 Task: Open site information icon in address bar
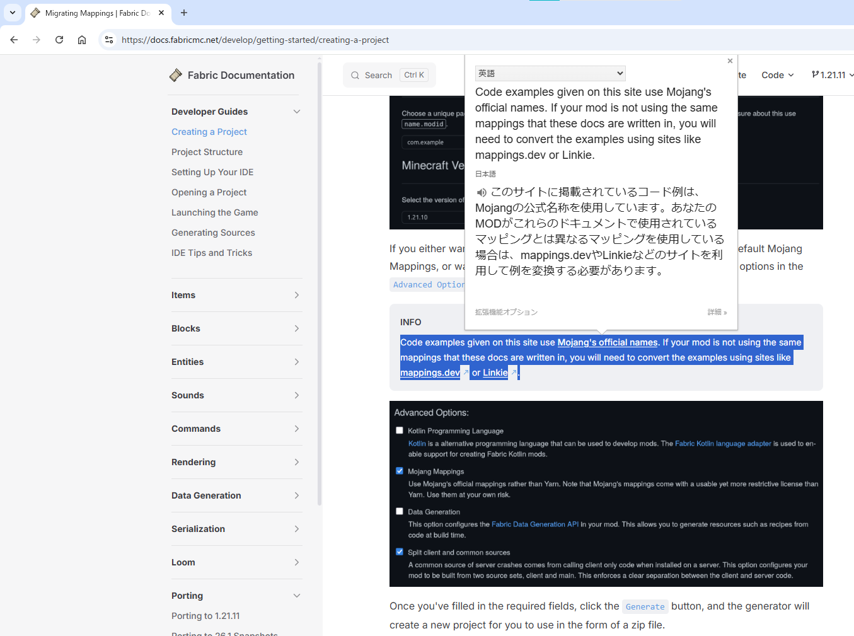tap(109, 40)
